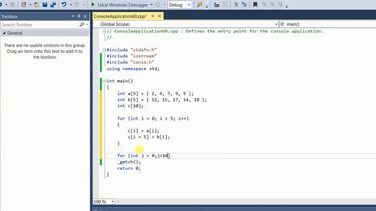Open the Debug configuration dropdown
376x211 pixels.
click(180, 5)
